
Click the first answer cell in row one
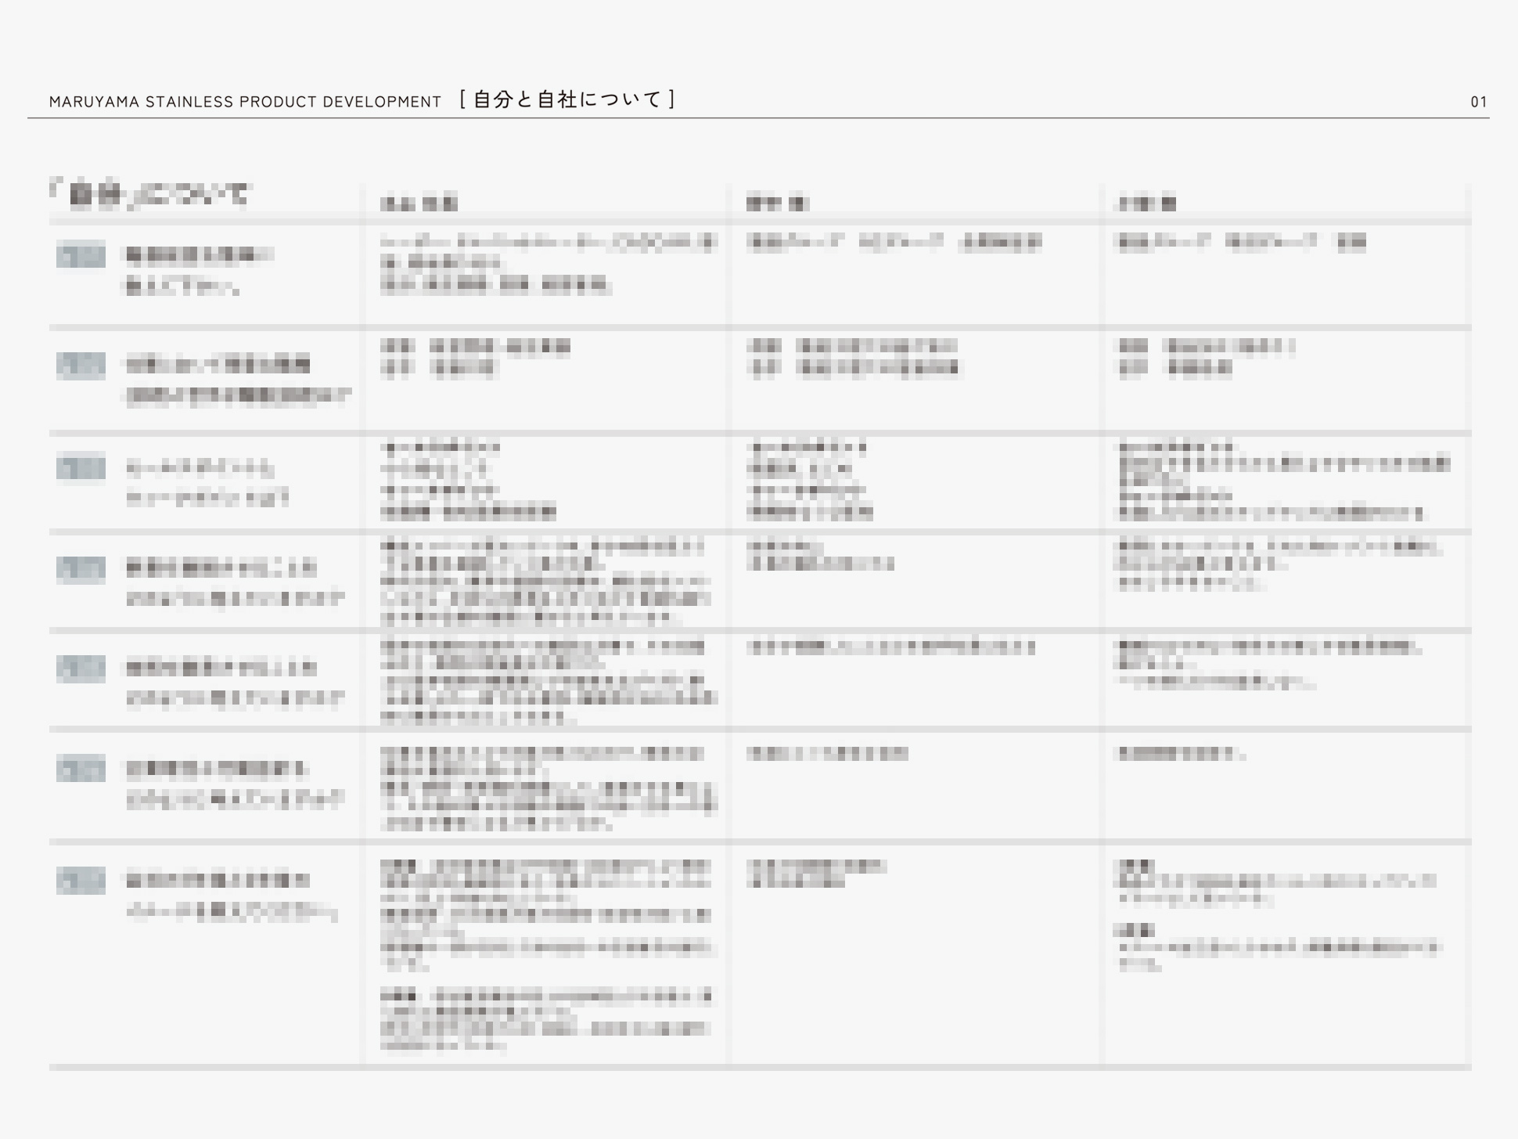(x=546, y=263)
